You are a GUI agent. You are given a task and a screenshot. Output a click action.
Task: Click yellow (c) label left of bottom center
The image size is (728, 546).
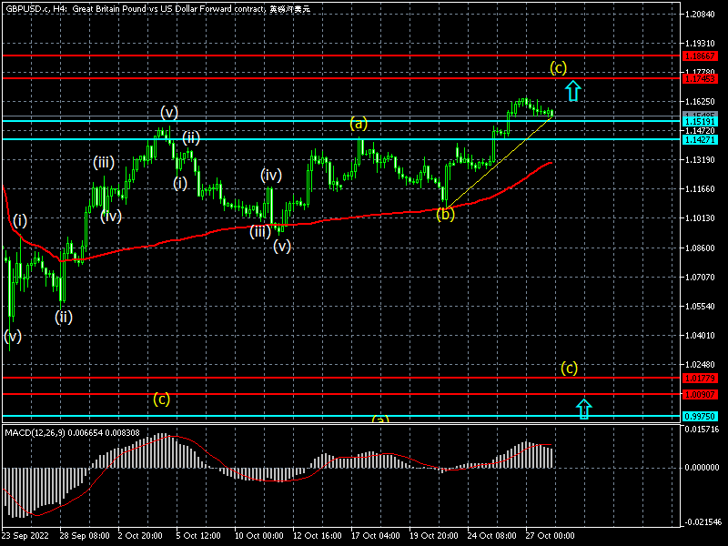click(161, 399)
